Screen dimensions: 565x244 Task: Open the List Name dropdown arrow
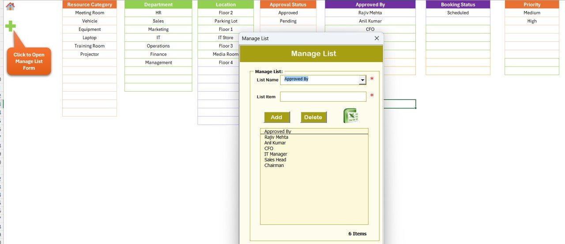coord(362,80)
